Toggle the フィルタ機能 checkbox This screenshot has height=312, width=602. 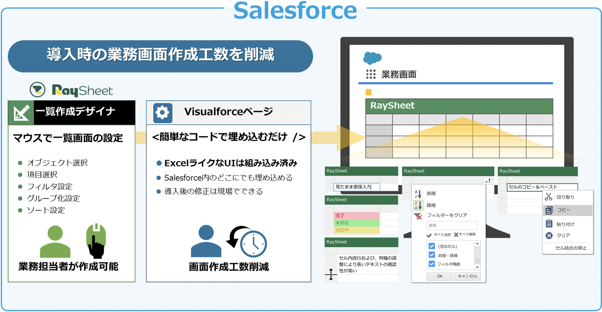click(432, 264)
